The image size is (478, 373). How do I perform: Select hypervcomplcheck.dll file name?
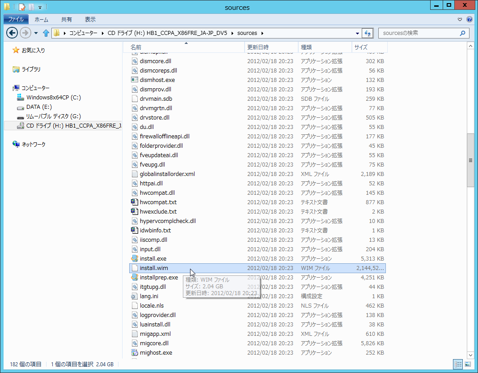click(168, 221)
